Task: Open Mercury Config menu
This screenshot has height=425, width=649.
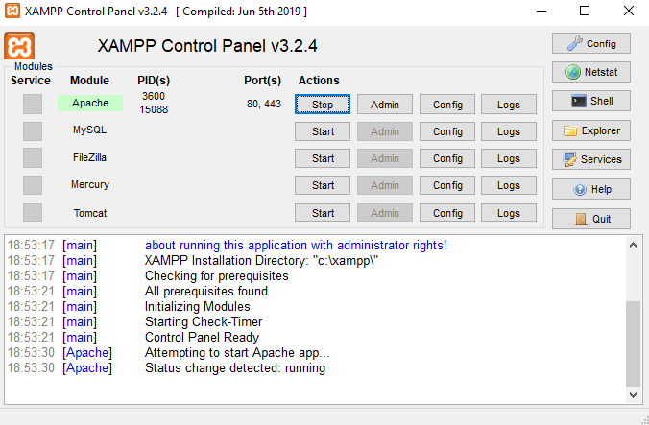Action: click(x=447, y=185)
